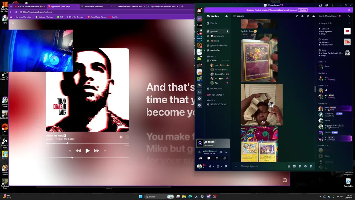The width and height of the screenshot is (355, 200).
Task: Deafen Discord headphones
Action: (218, 166)
